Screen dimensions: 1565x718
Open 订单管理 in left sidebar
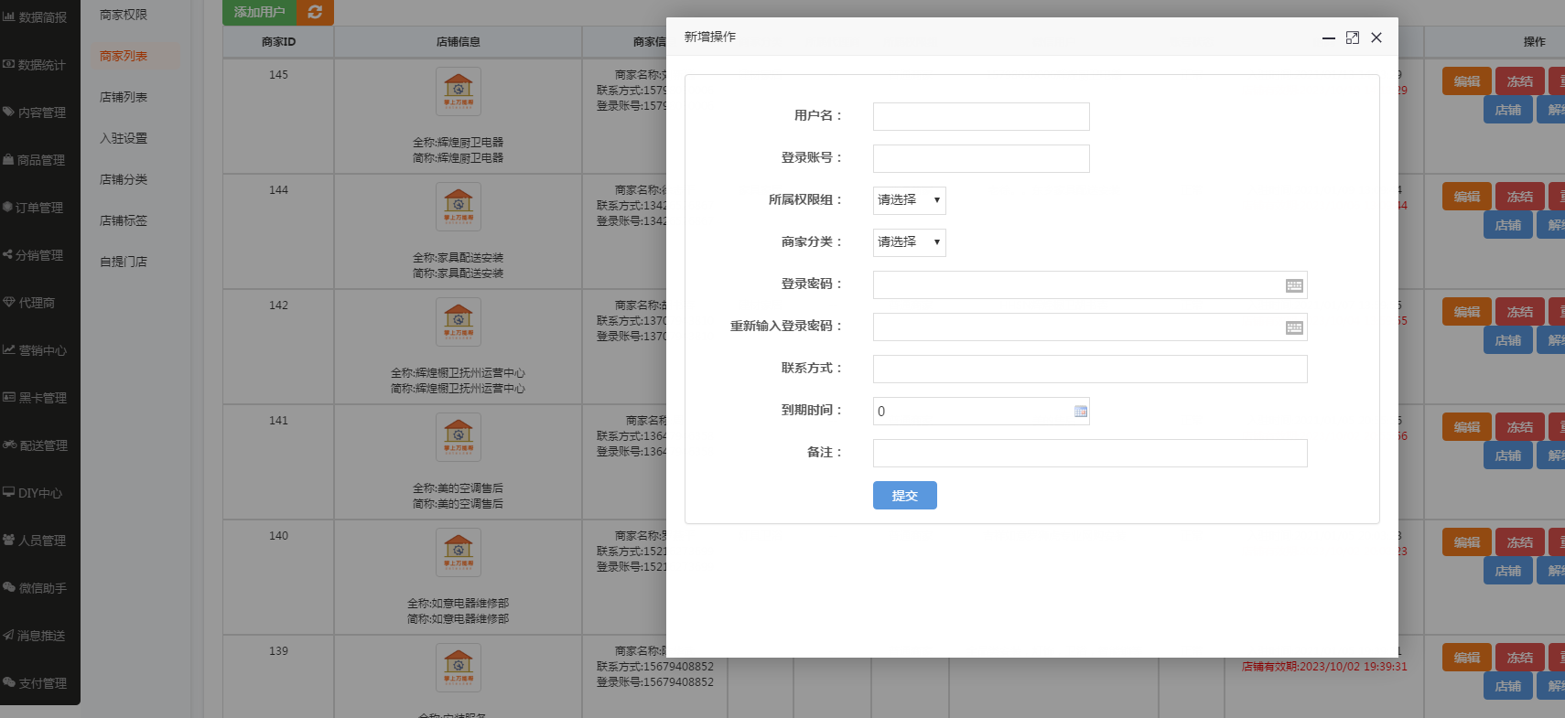pyautogui.click(x=35, y=208)
